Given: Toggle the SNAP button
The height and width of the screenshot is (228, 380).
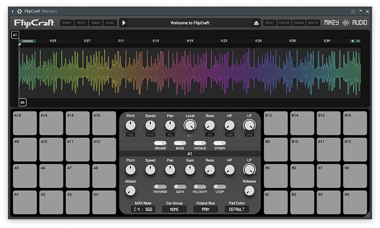Looking at the screenshot, I should (95, 23).
